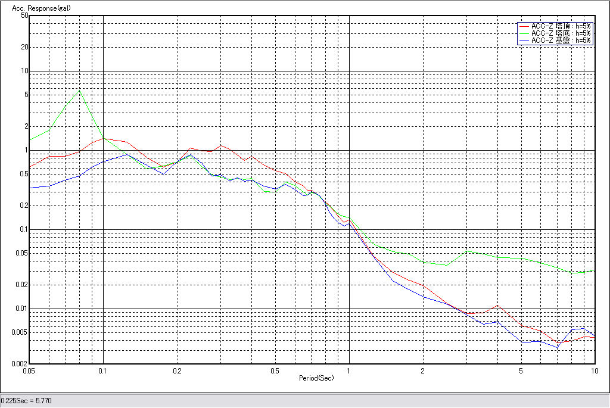This screenshot has height=408, width=610.
Task: Click the 0.1 label on the period axis
Action: [x=103, y=370]
